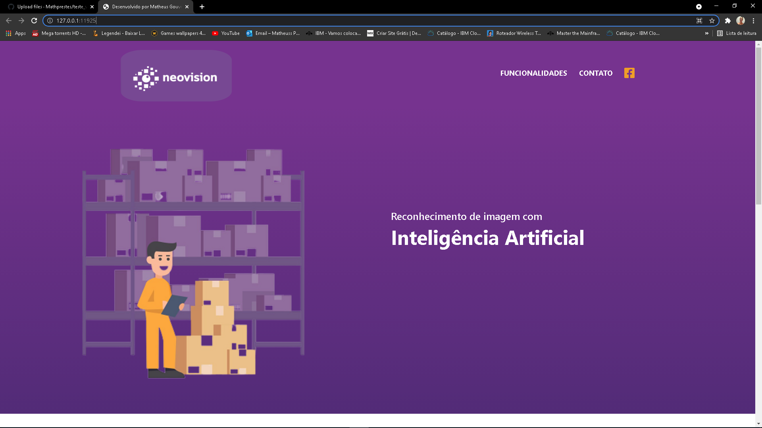The width and height of the screenshot is (762, 428).
Task: Open a new tab with plus button
Action: [202, 7]
